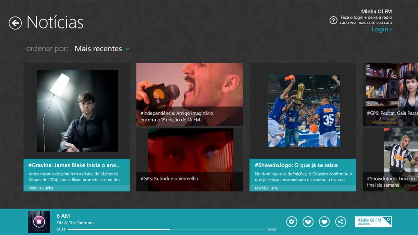Viewport: 418px width, 235px height.
Task: Expand the Mais recentes sort dropdown
Action: [x=102, y=49]
